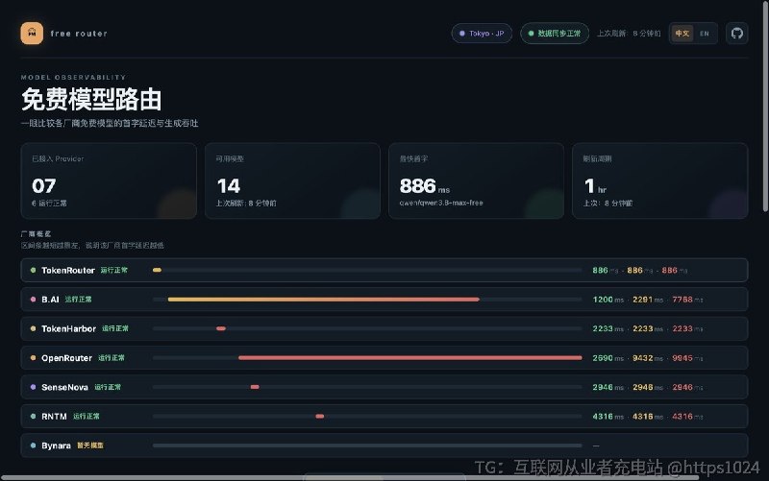The width and height of the screenshot is (769, 481).
Task: Click the OpenRouter latency range bar
Action: click(x=410, y=358)
